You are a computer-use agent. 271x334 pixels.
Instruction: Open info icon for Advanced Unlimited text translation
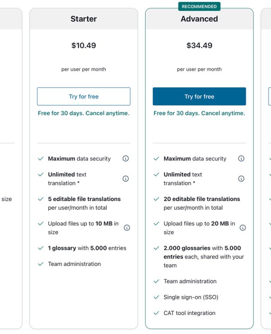(x=241, y=179)
